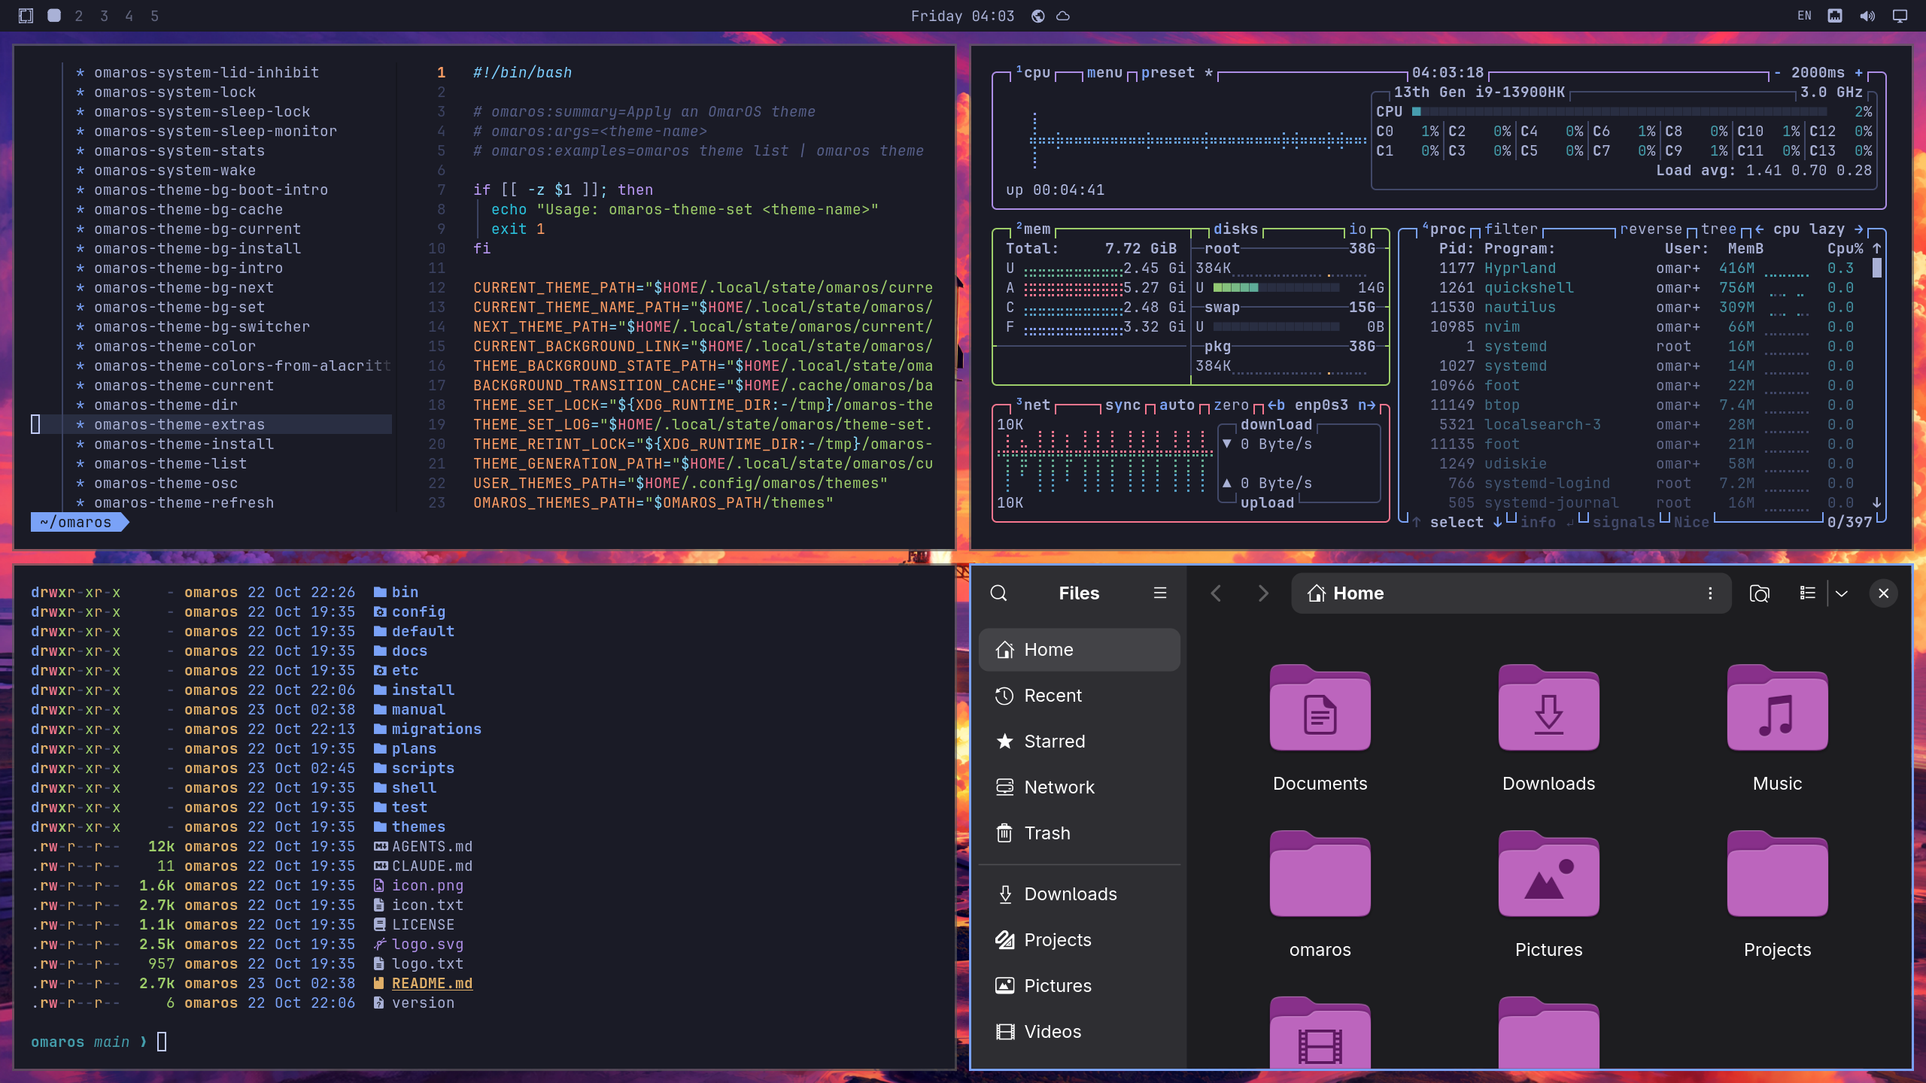
Task: Increase btop update interval with plus
Action: pos(1858,72)
